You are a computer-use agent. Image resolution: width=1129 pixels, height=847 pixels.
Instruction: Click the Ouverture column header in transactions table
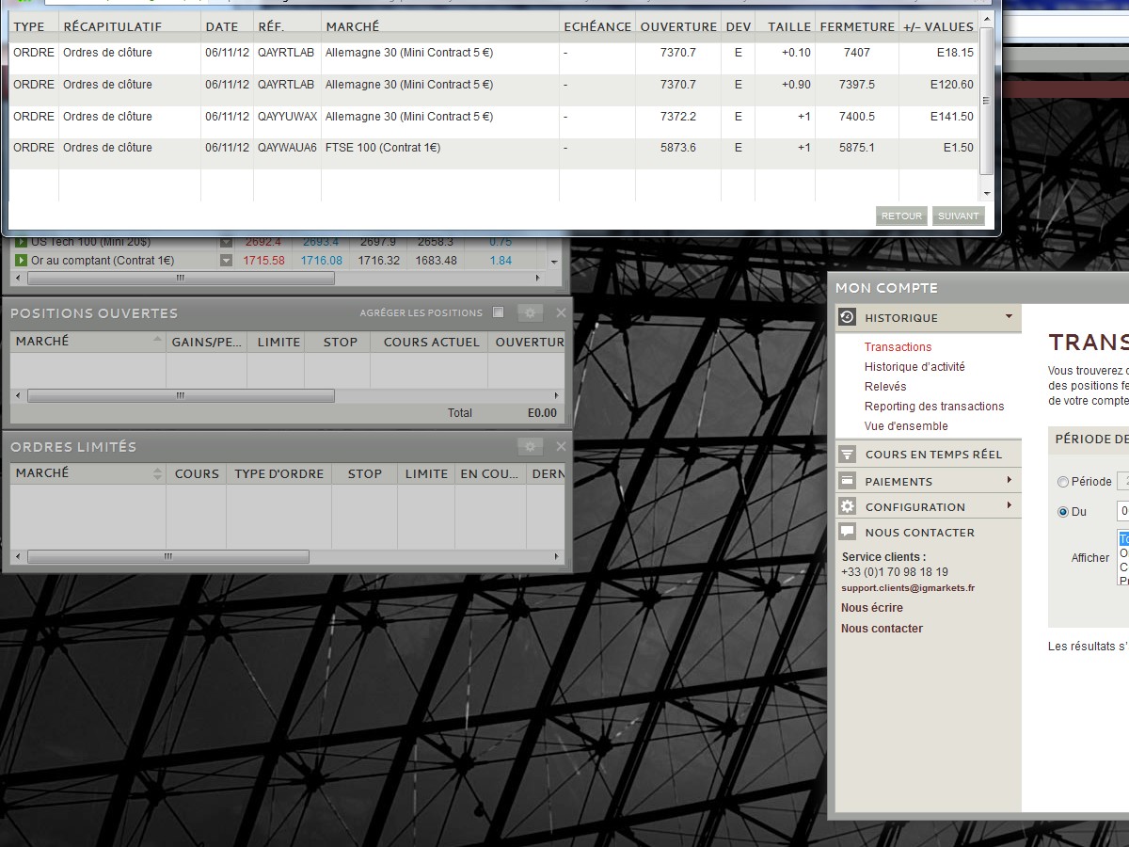pos(678,26)
